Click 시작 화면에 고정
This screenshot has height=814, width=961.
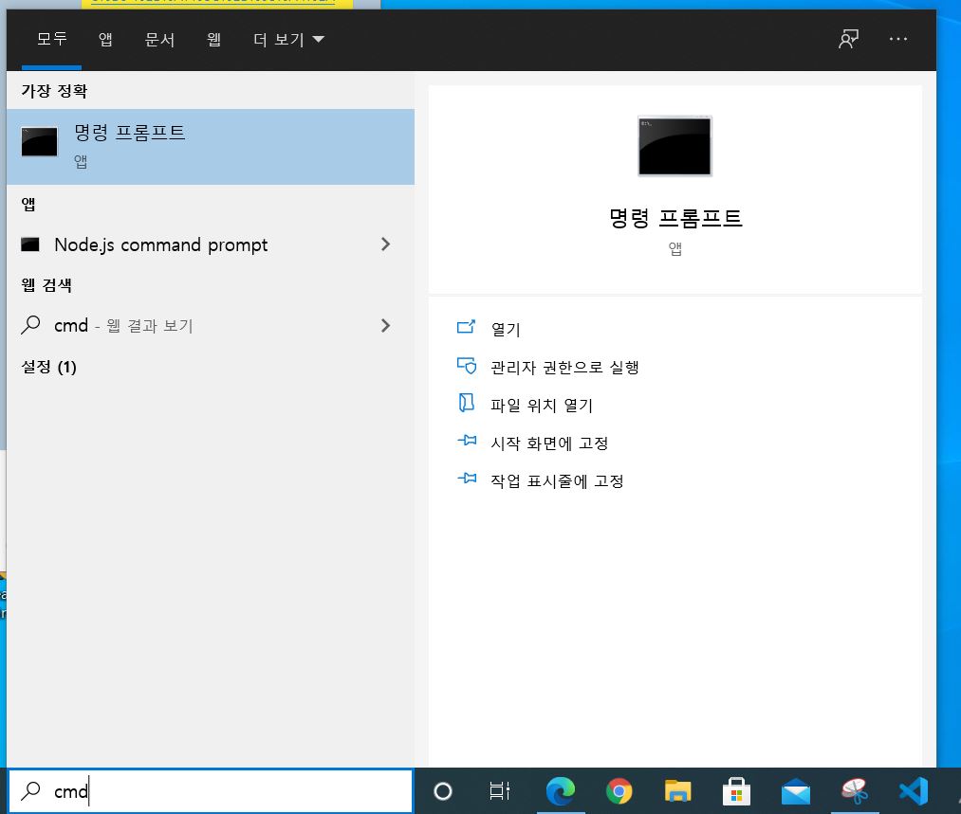549,443
